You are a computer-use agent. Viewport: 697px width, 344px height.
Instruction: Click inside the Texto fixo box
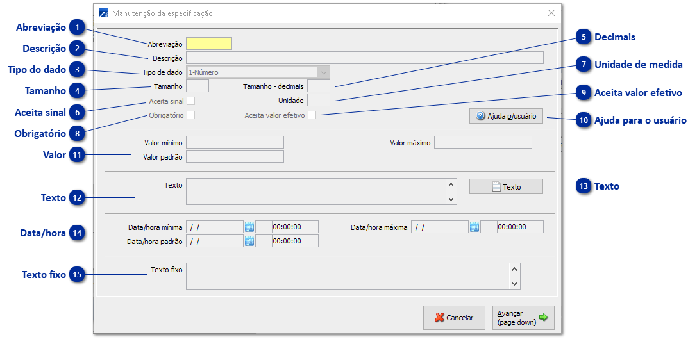tap(348, 276)
